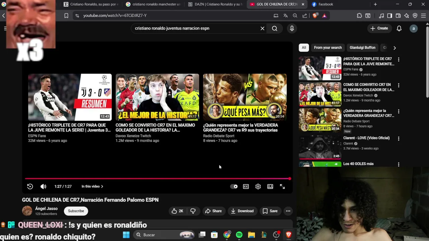Click the Brave media music note icon
Screen dimensions: 429x241
[x=381, y=15]
